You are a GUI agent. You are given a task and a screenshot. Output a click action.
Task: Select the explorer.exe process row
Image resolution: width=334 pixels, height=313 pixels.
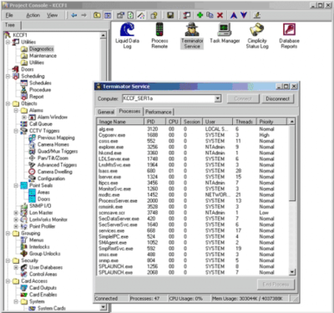[x=193, y=147]
